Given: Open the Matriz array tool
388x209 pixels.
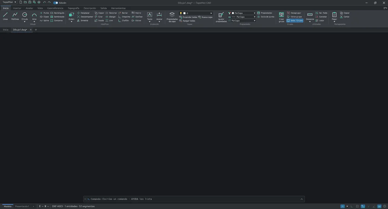Looking at the screenshot, I should (x=136, y=13).
